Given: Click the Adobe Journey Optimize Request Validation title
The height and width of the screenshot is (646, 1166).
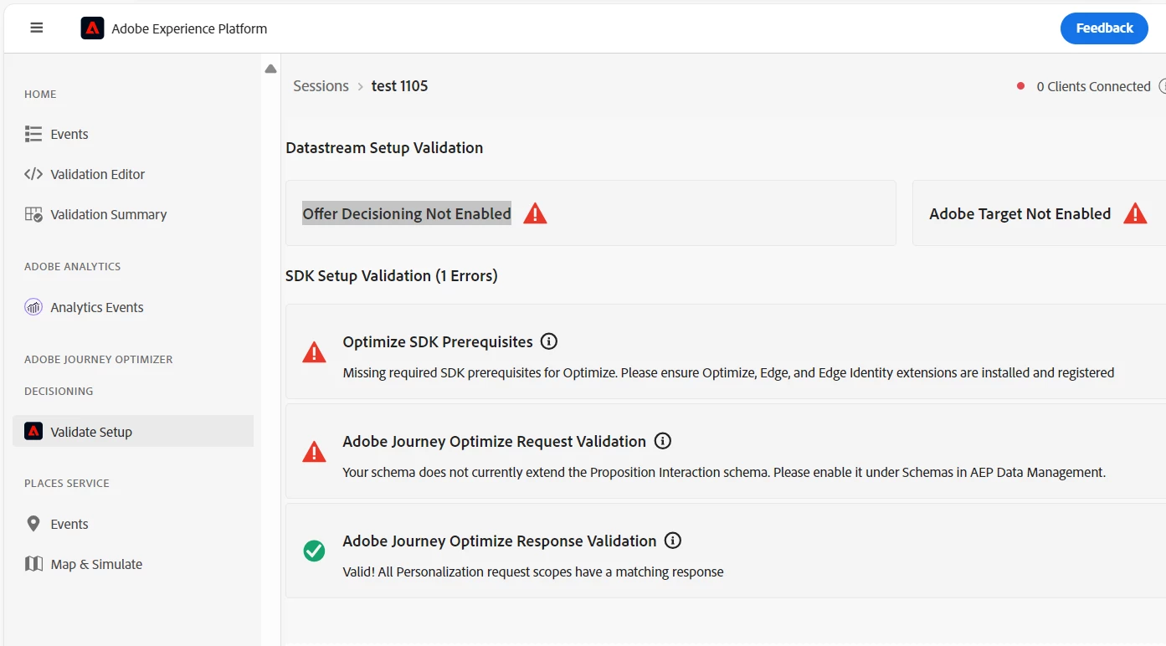Looking at the screenshot, I should [x=495, y=441].
